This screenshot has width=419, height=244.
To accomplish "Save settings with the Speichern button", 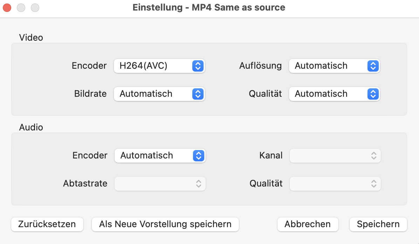I will (x=378, y=224).
